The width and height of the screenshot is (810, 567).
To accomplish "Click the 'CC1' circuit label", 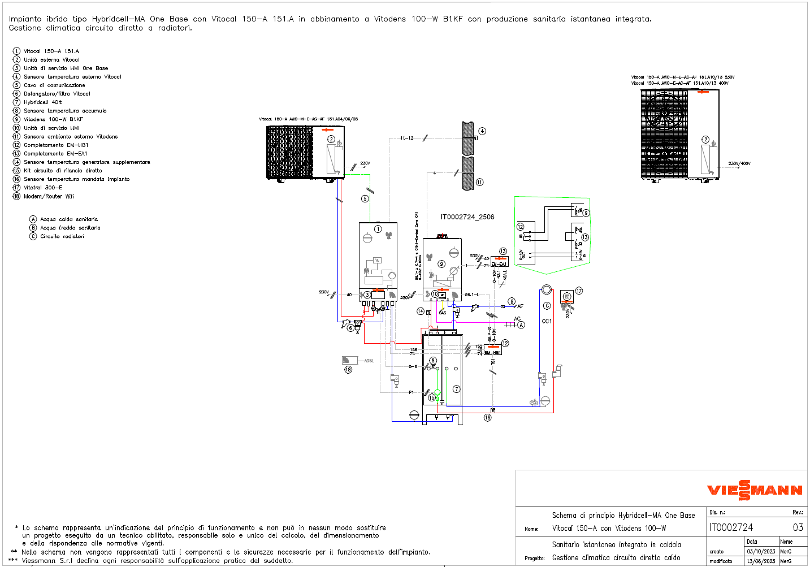I will click(x=547, y=321).
